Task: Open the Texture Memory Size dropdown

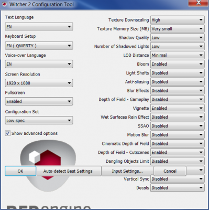Action: (177, 29)
